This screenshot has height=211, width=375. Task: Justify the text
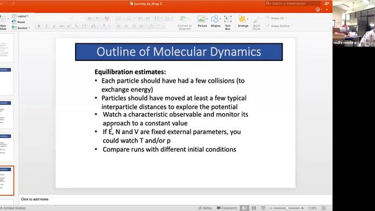click(x=141, y=26)
